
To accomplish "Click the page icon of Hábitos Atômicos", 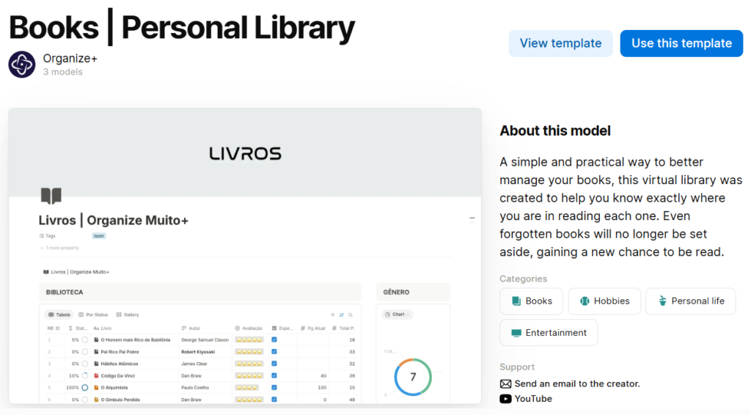I will pos(96,364).
